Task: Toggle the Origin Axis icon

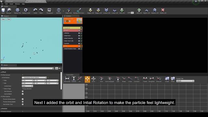Action: point(69,10)
